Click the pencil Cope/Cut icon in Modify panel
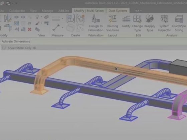 8,18
